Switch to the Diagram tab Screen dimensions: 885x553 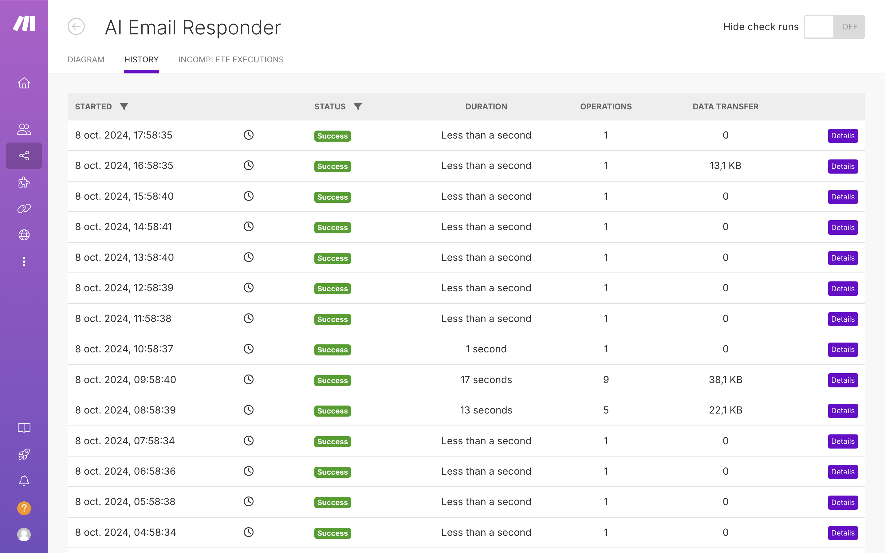click(x=86, y=60)
